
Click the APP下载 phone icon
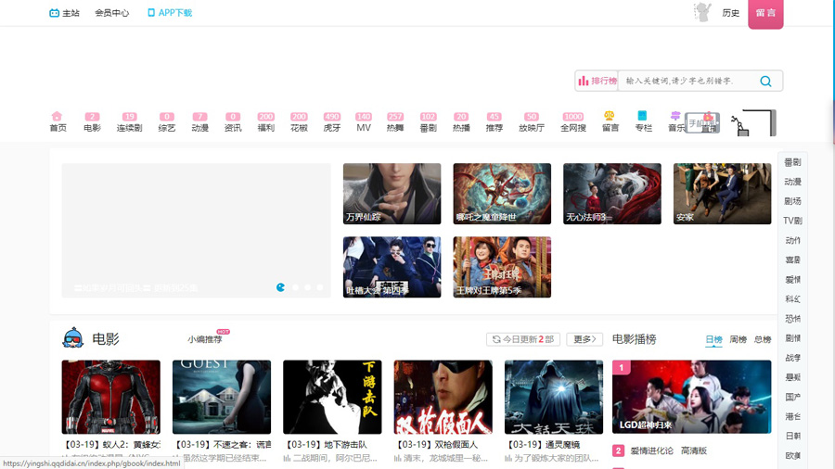coord(151,13)
